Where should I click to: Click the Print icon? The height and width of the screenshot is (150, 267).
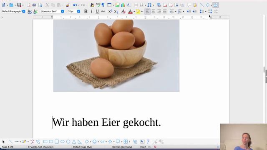[34, 5]
